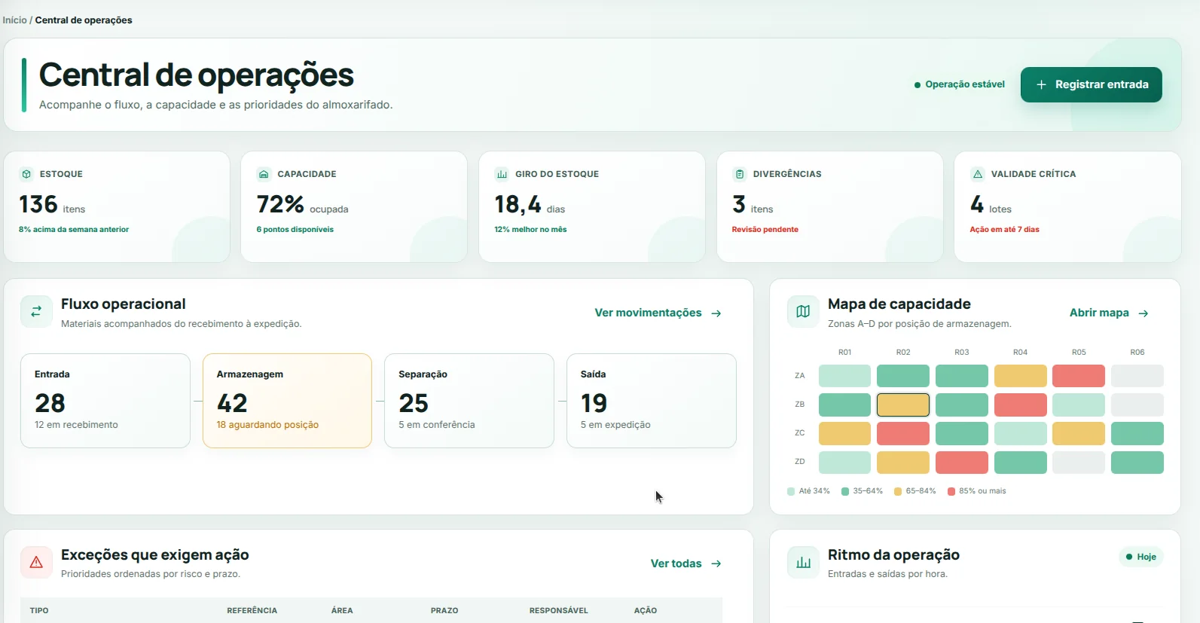
Task: Click the Mapa de capacidade map icon
Action: [x=803, y=312]
